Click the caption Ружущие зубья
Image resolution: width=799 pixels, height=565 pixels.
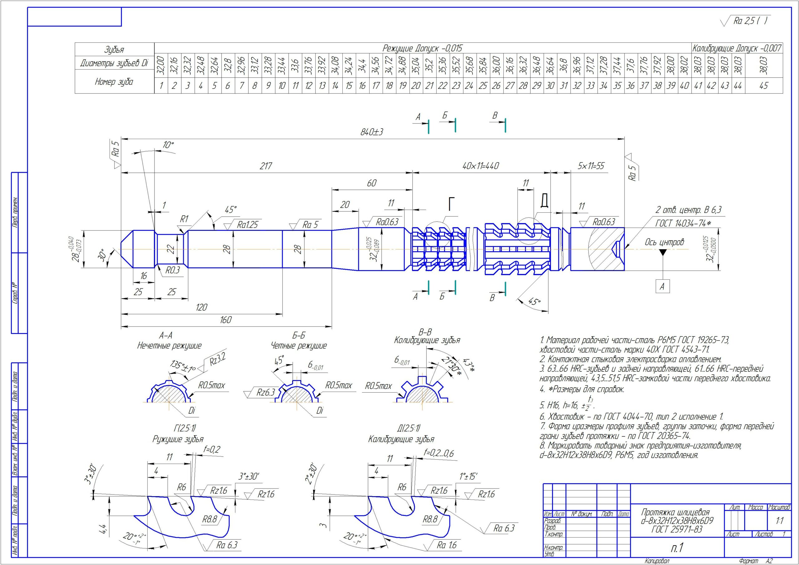178,439
